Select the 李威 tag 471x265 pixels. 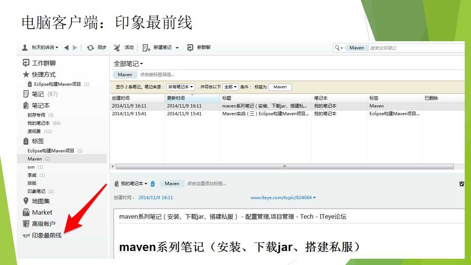click(x=36, y=175)
